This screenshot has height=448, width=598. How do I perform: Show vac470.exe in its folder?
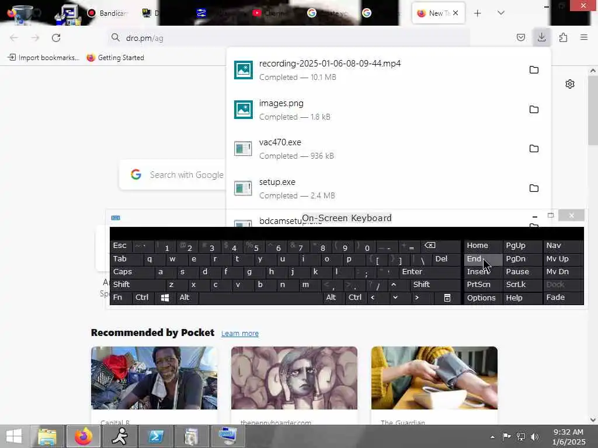[534, 149]
